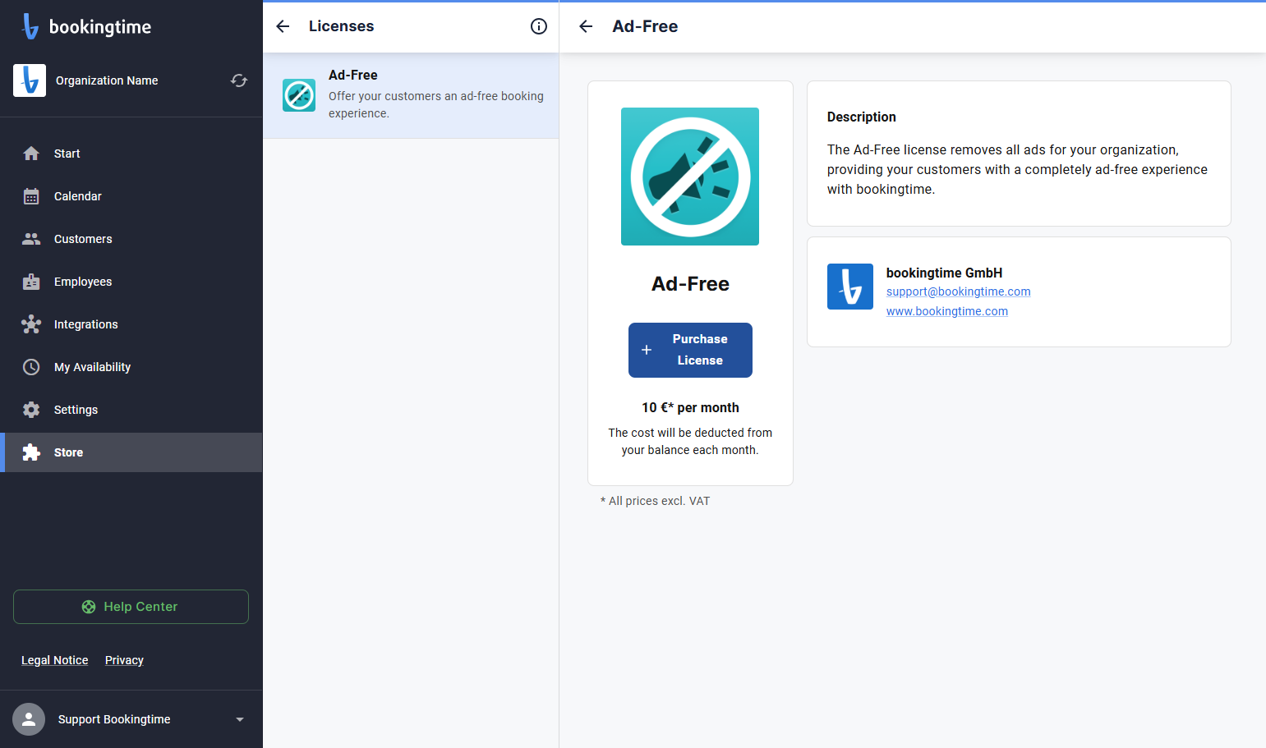Click the Settings gear icon
Image resolution: width=1266 pixels, height=748 pixels.
31,410
